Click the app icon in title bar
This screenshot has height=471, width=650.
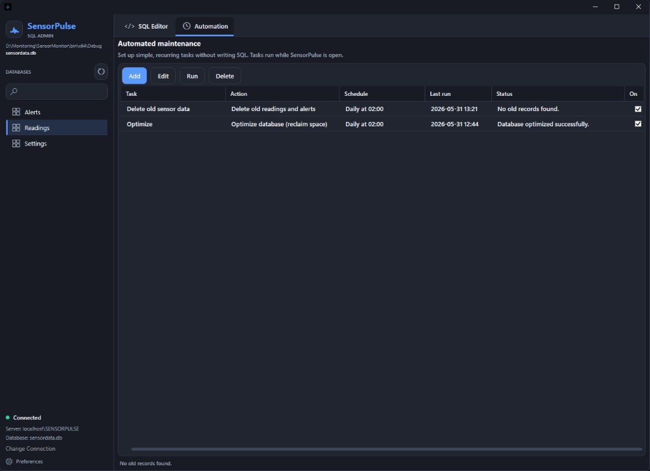tap(8, 6)
